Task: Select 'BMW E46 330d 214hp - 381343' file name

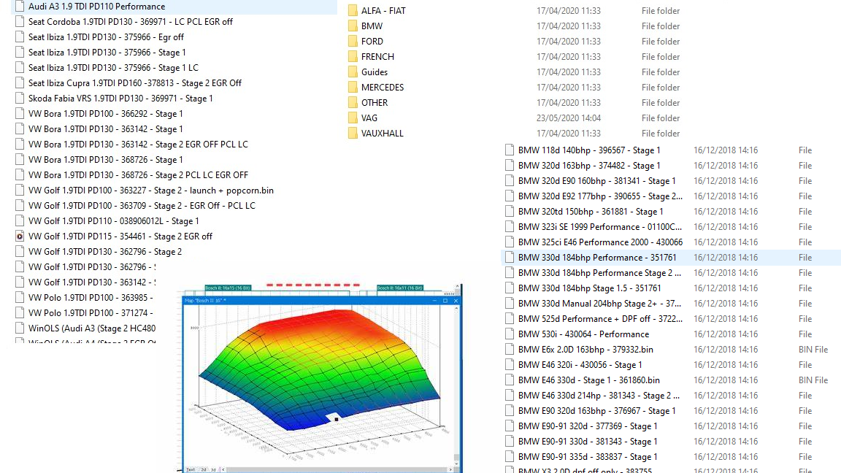Action: click(599, 395)
